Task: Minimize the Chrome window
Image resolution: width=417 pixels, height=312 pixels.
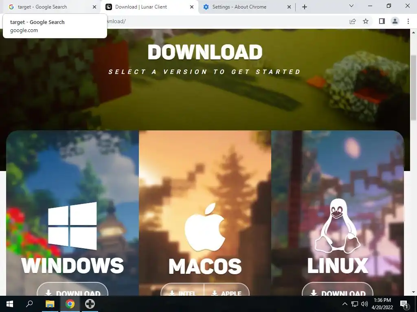Action: (x=370, y=6)
